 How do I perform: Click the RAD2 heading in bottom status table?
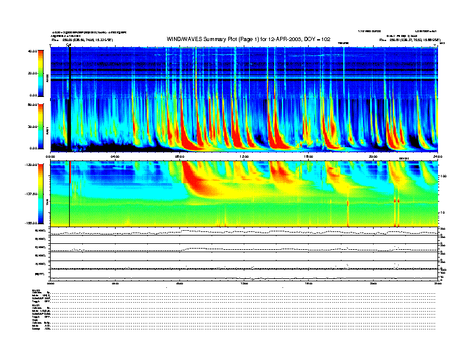(36, 290)
